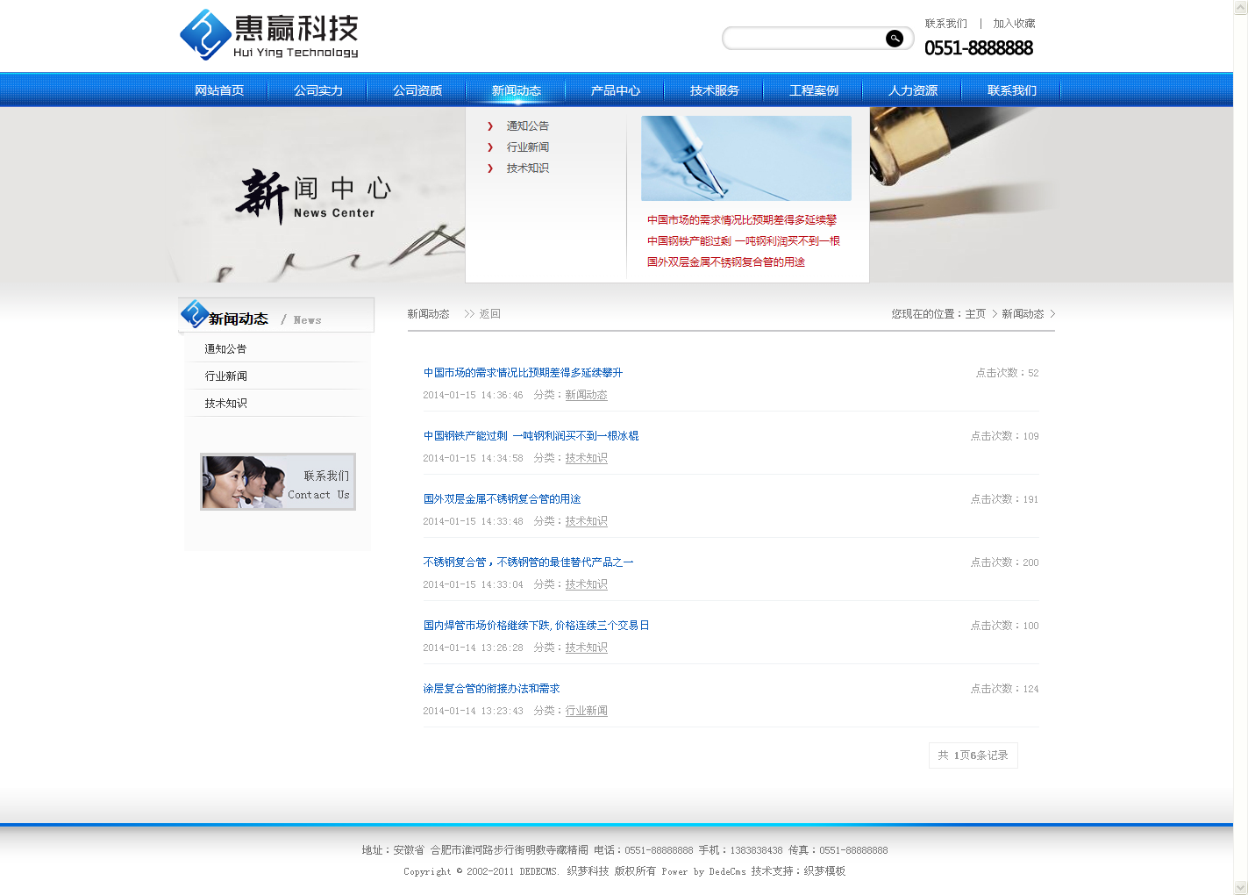
Task: Click the scrollbar up arrow
Action: pyautogui.click(x=1240, y=7)
